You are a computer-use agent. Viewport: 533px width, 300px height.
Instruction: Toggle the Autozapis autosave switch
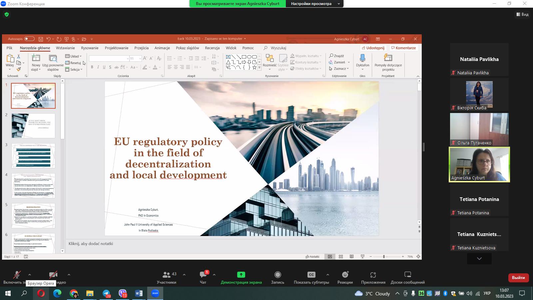pyautogui.click(x=29, y=39)
